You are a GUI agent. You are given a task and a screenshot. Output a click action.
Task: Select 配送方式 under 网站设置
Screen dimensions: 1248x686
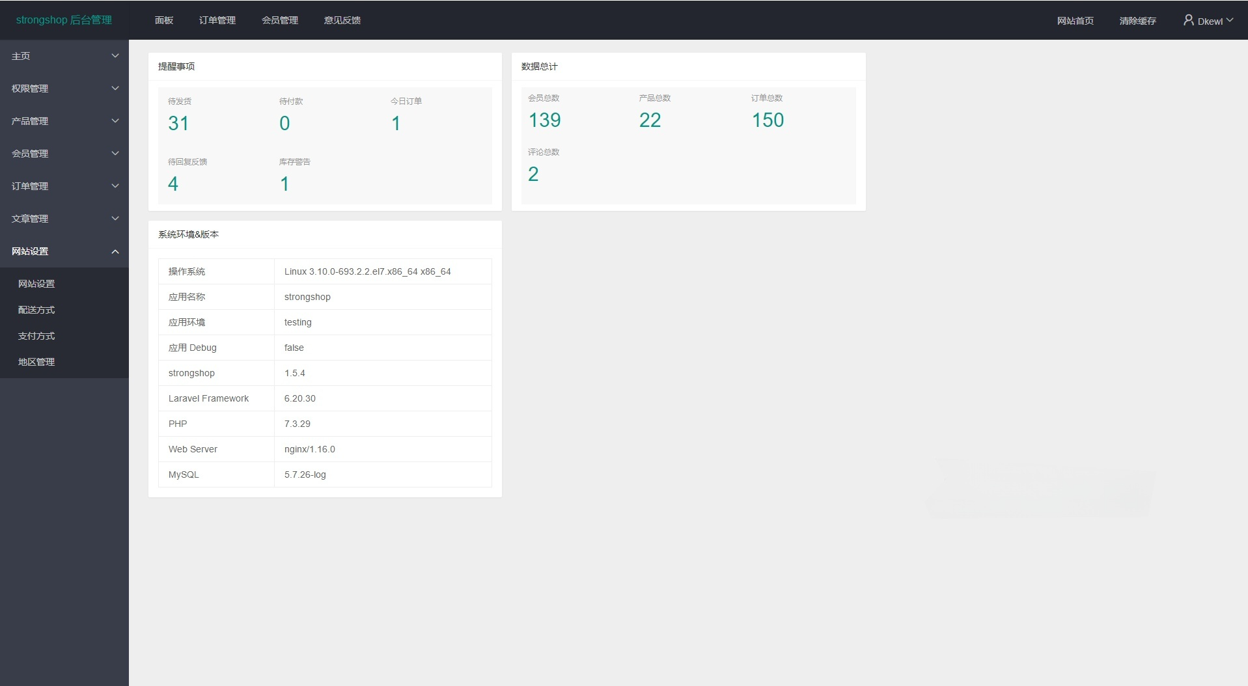click(36, 310)
